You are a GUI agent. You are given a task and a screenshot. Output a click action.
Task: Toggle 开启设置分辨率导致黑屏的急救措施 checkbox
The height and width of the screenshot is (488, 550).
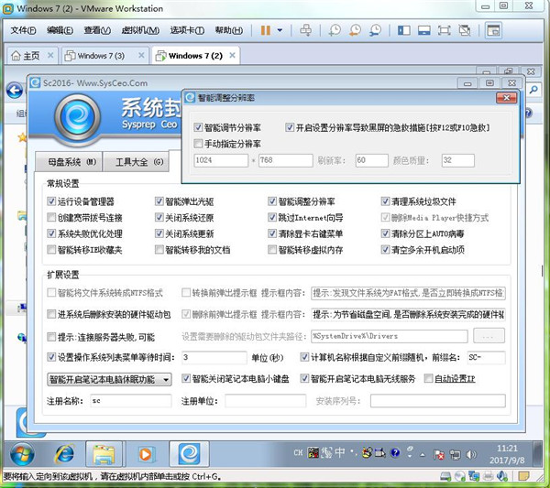click(290, 127)
